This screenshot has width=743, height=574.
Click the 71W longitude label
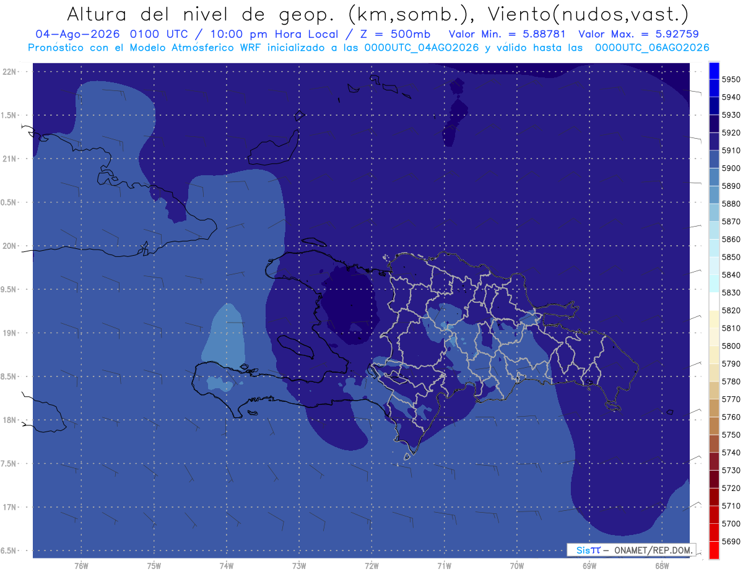(444, 567)
